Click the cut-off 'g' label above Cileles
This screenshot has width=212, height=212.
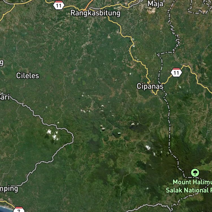(1, 62)
